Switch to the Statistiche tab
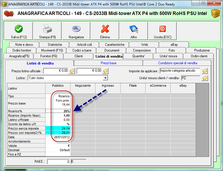The image size is (223, 171). coord(55,45)
